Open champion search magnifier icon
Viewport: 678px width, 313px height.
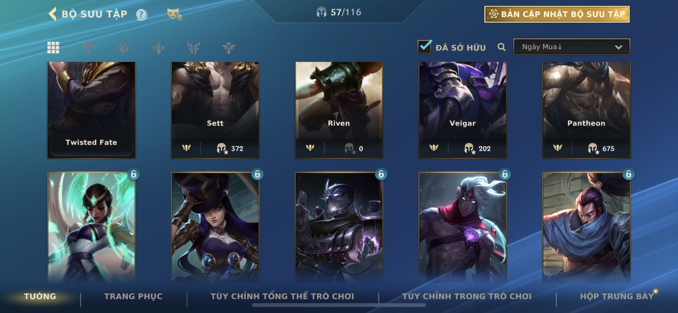(501, 47)
